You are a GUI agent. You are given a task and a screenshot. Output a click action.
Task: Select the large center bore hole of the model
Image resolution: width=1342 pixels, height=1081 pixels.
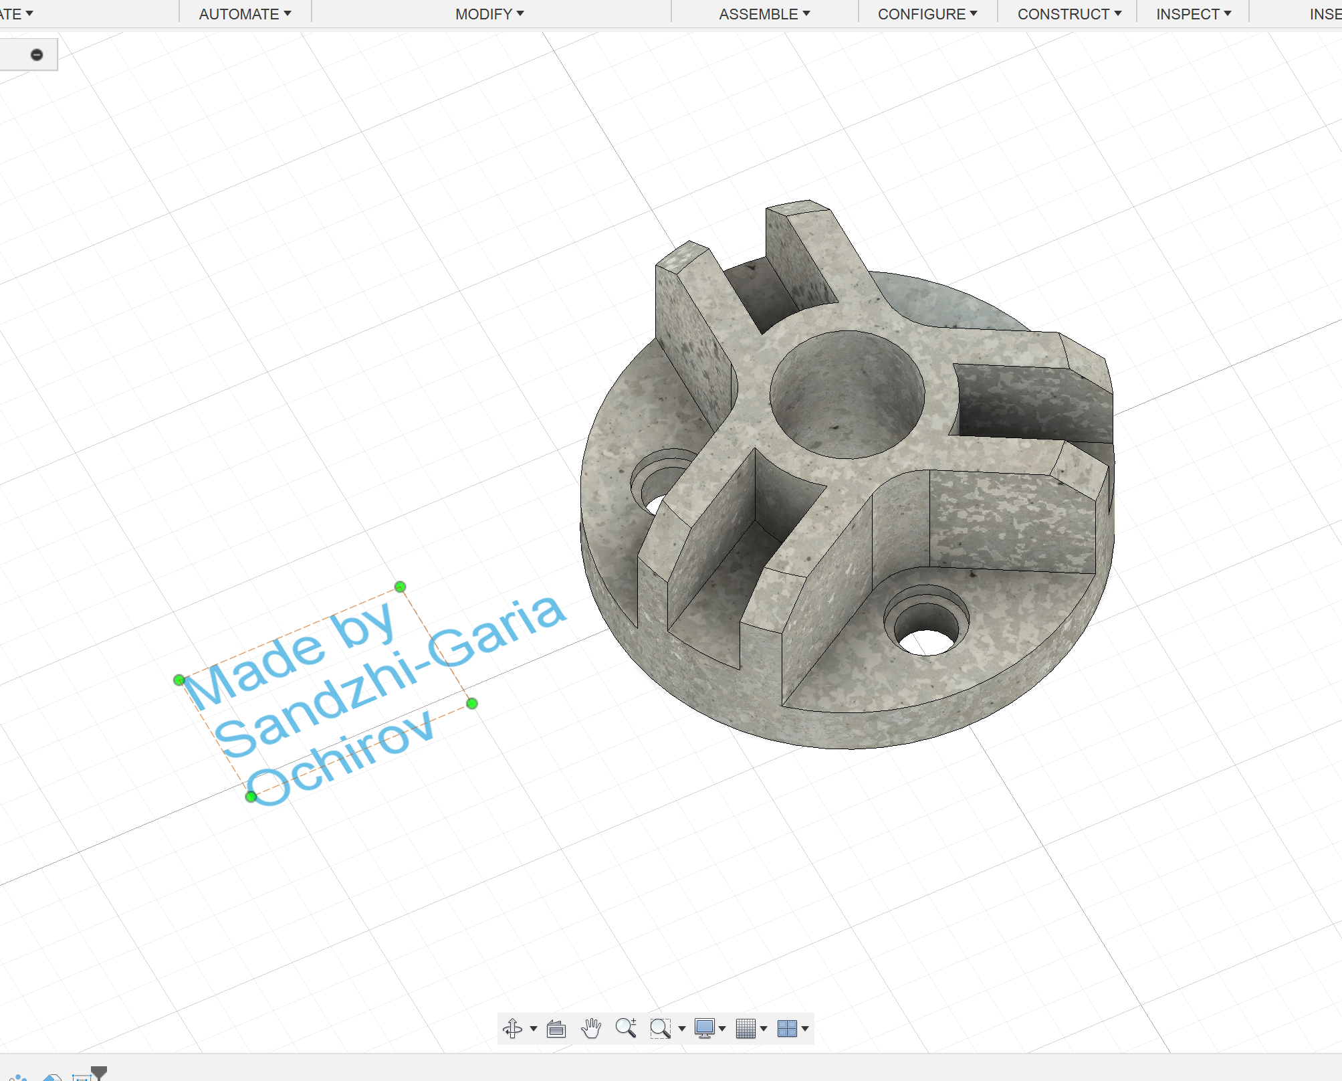tap(847, 395)
